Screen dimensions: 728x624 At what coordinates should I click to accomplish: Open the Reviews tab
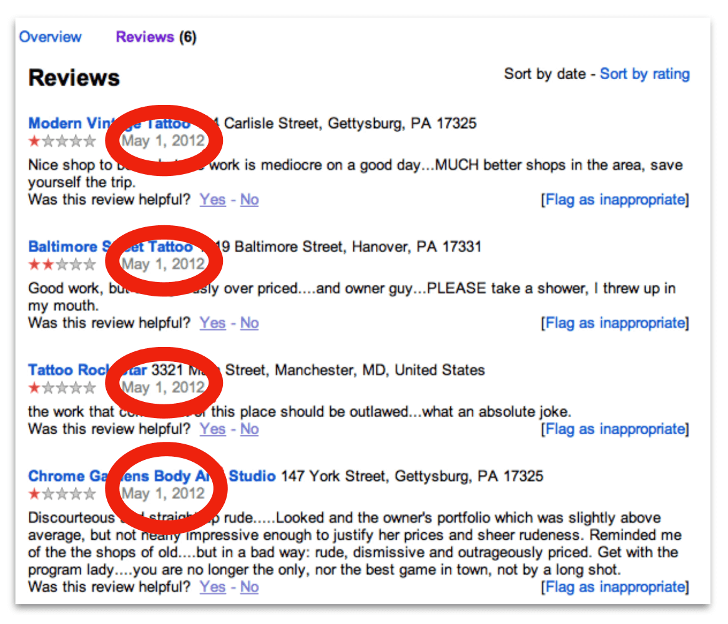[x=144, y=37]
